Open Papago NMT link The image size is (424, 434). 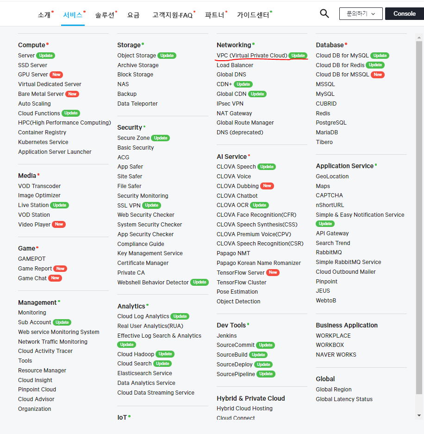233,253
